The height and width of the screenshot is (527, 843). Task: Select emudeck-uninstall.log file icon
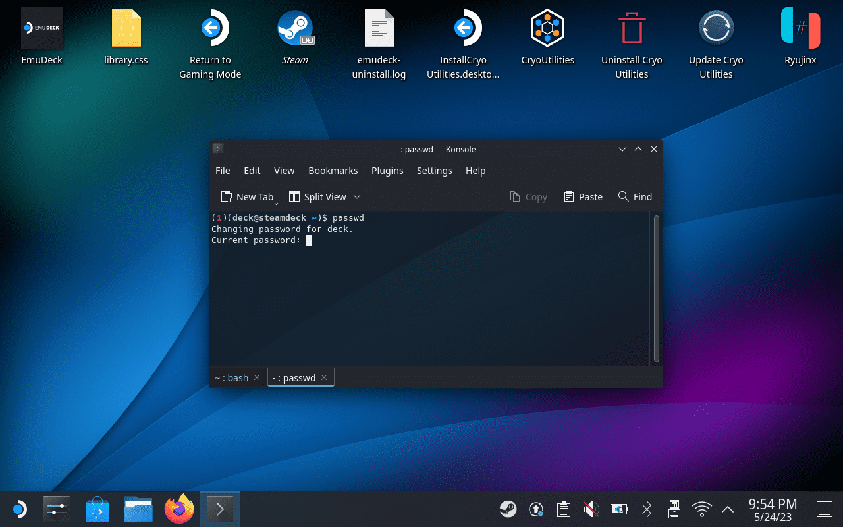[x=379, y=28]
